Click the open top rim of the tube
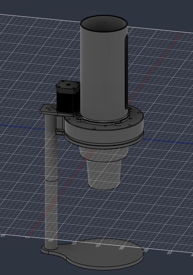The image size is (193, 275). (x=104, y=24)
